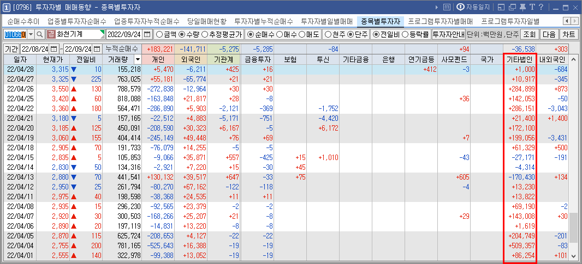Click the 2022/09/24 date input field

point(124,34)
